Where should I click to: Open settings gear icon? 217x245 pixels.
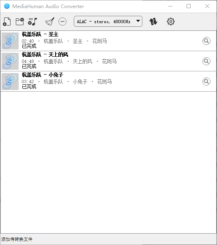pyautogui.click(x=171, y=21)
